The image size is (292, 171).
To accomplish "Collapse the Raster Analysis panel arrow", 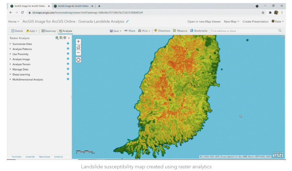I will (x=69, y=38).
